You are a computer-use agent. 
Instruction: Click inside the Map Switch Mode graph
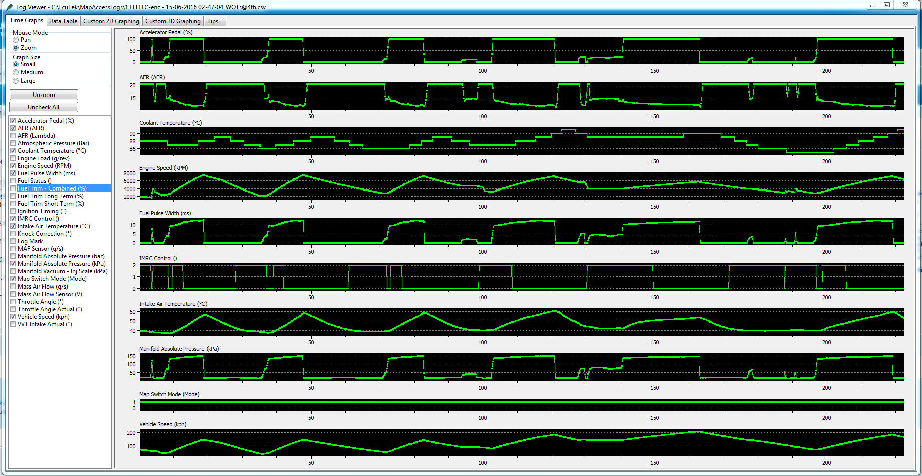[522, 405]
